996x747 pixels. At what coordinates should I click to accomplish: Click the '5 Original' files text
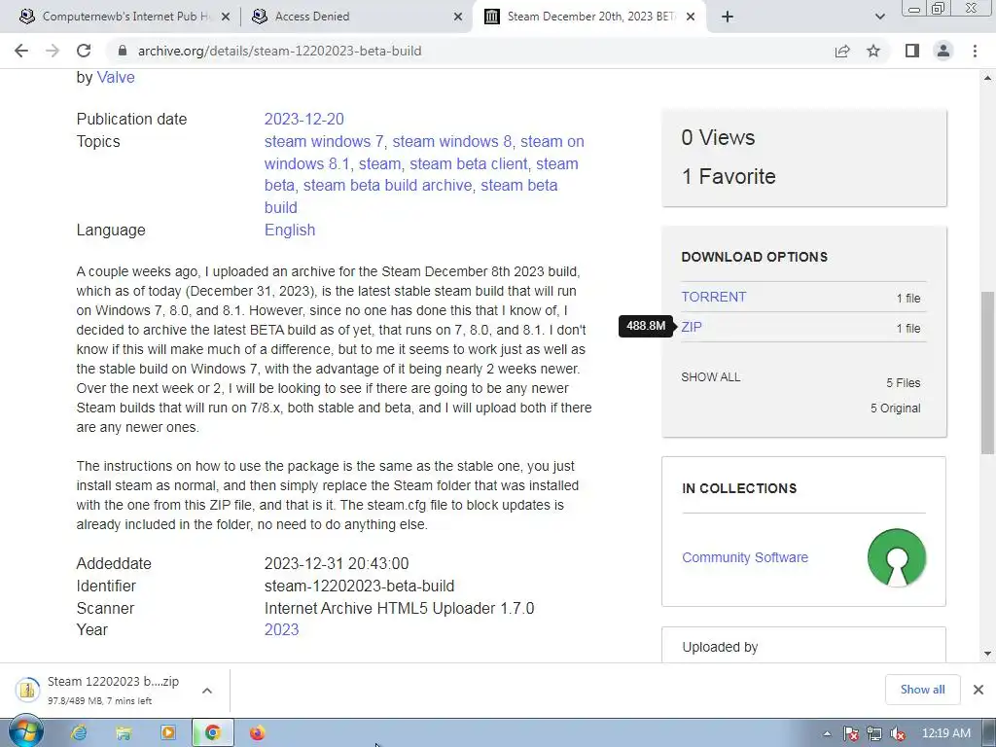point(895,408)
